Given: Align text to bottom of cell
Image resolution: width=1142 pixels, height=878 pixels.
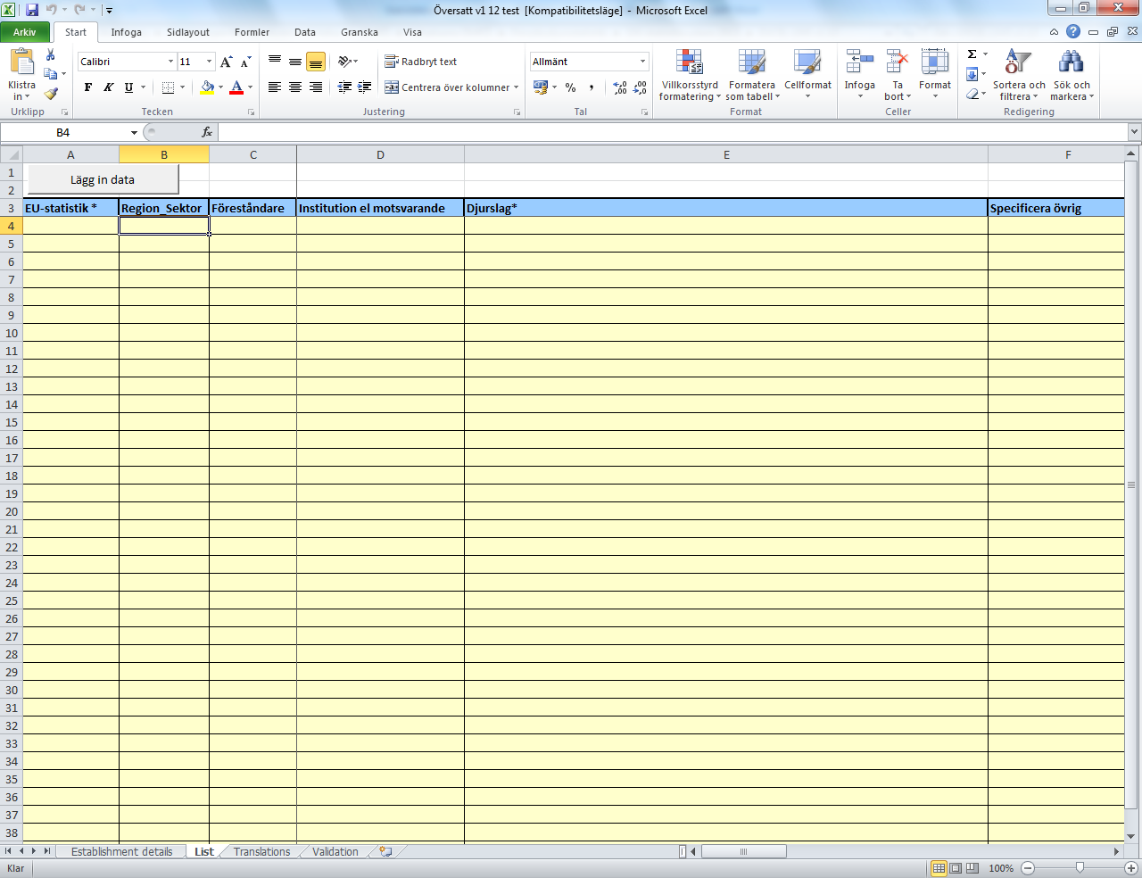Looking at the screenshot, I should (x=316, y=62).
